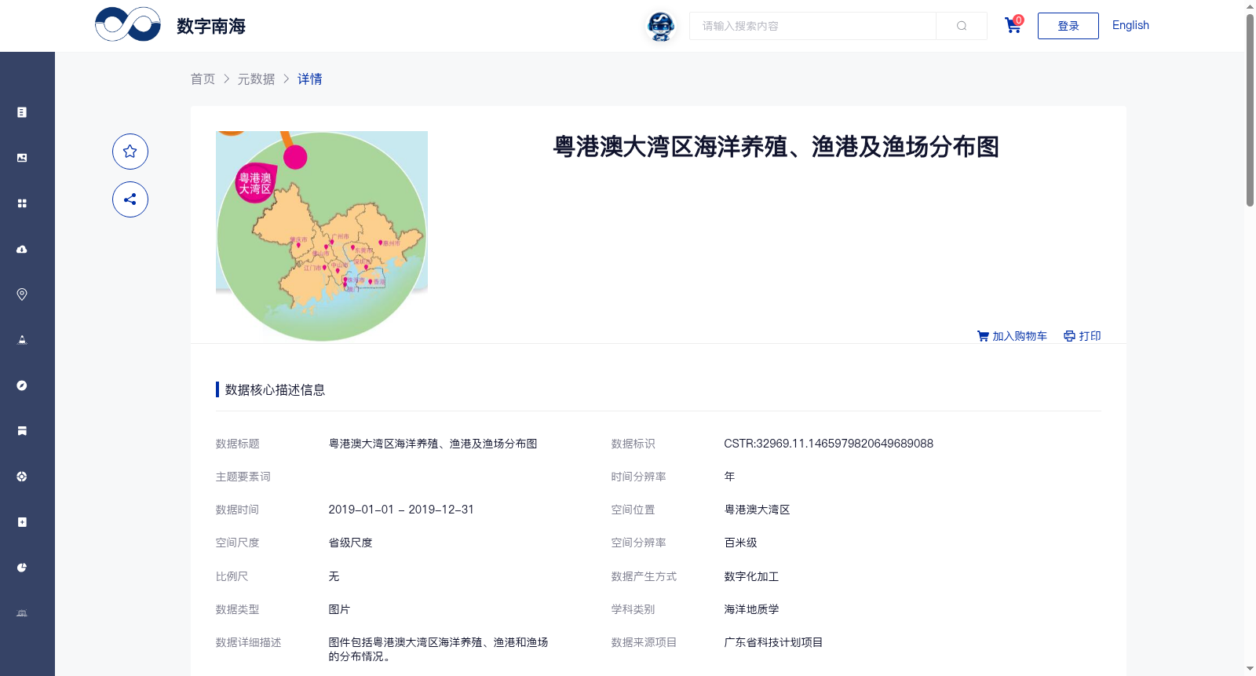Image resolution: width=1256 pixels, height=676 pixels.
Task: Click the cloud download sidebar icon
Action: [x=22, y=249]
